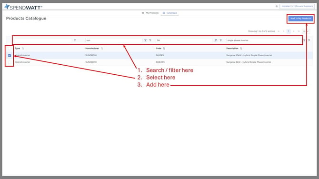Click the Manufacturer column header label
The image size is (319, 179).
point(92,49)
